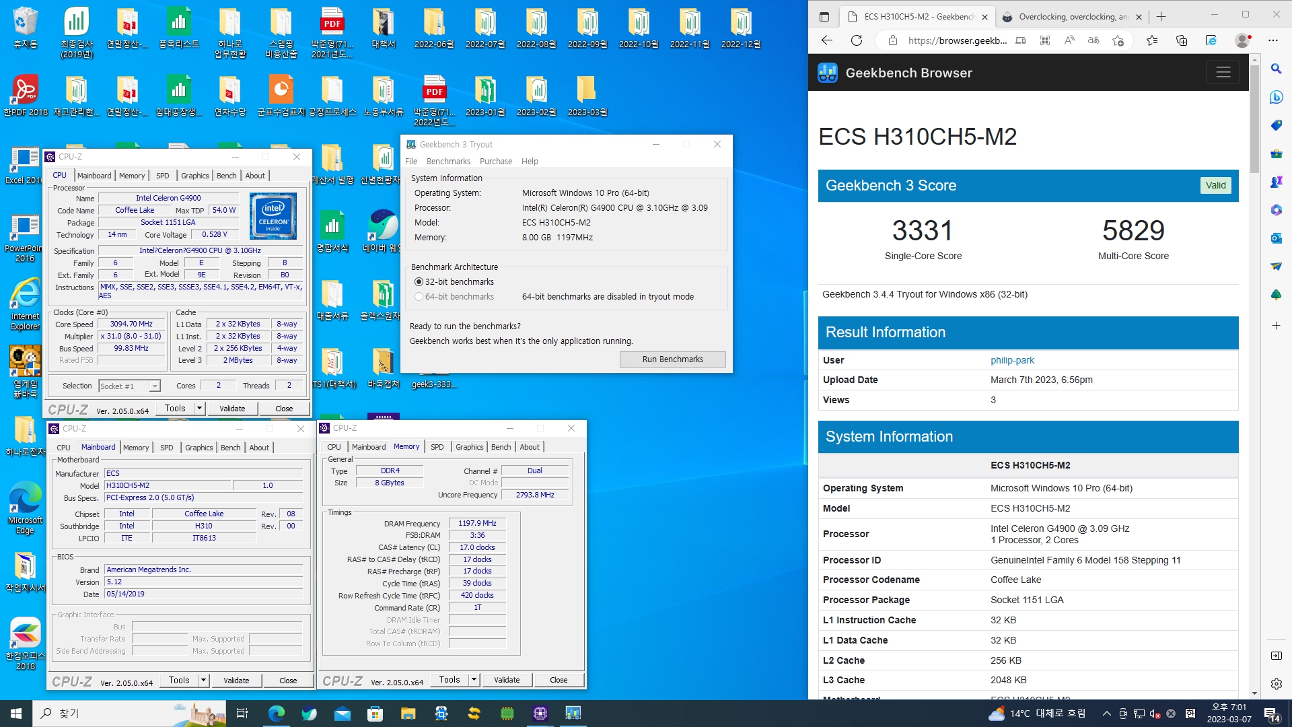1292x727 pixels.
Task: Open the philip-park user link
Action: click(x=1012, y=360)
